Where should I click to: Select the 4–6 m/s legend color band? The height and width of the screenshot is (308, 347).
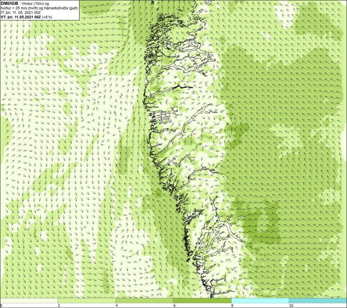(x=144, y=300)
